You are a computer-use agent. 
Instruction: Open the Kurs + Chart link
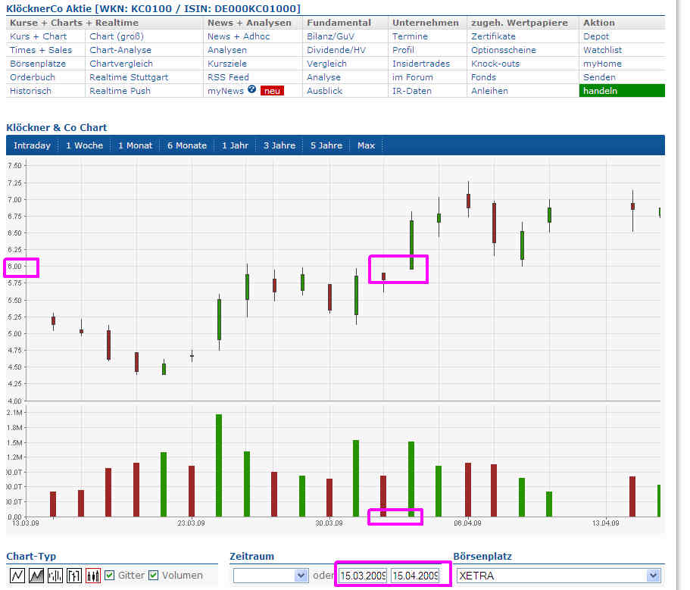pyautogui.click(x=39, y=36)
